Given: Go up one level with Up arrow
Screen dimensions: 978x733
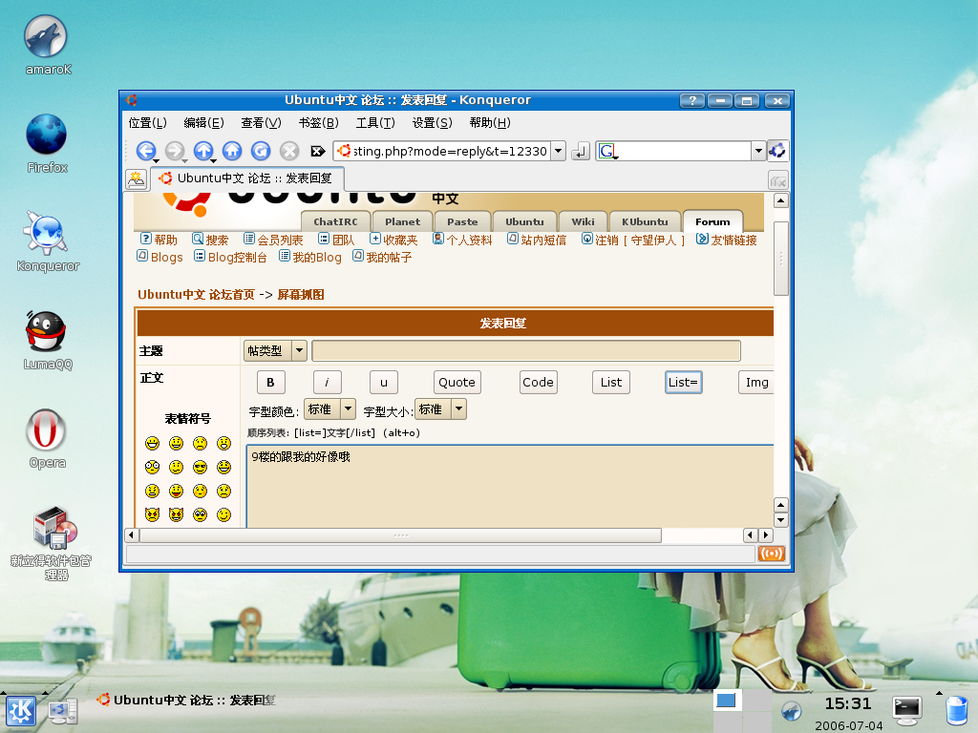Looking at the screenshot, I should (x=203, y=151).
